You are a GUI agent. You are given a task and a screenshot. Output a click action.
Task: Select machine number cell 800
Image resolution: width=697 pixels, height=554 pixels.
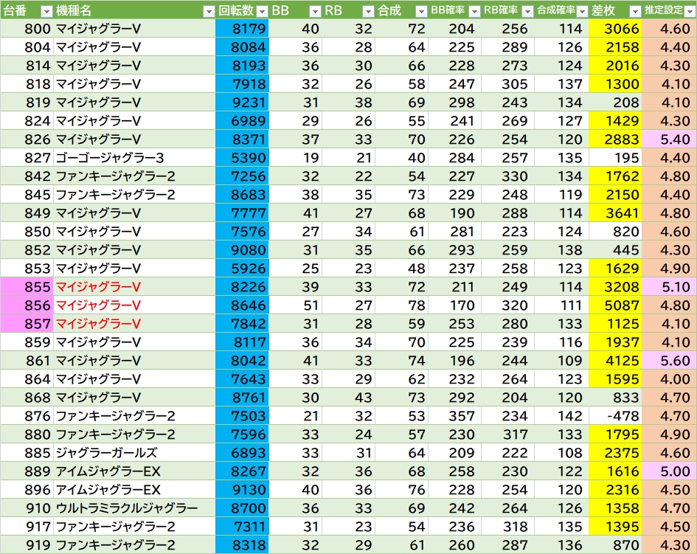pyautogui.click(x=27, y=29)
